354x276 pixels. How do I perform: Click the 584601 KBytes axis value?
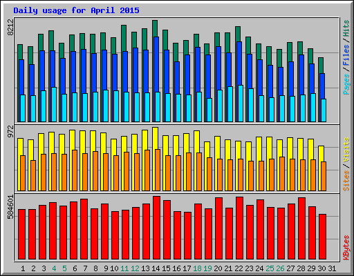click(x=10, y=207)
